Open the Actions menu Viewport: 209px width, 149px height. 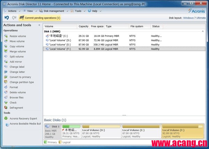pyautogui.click(x=12, y=11)
